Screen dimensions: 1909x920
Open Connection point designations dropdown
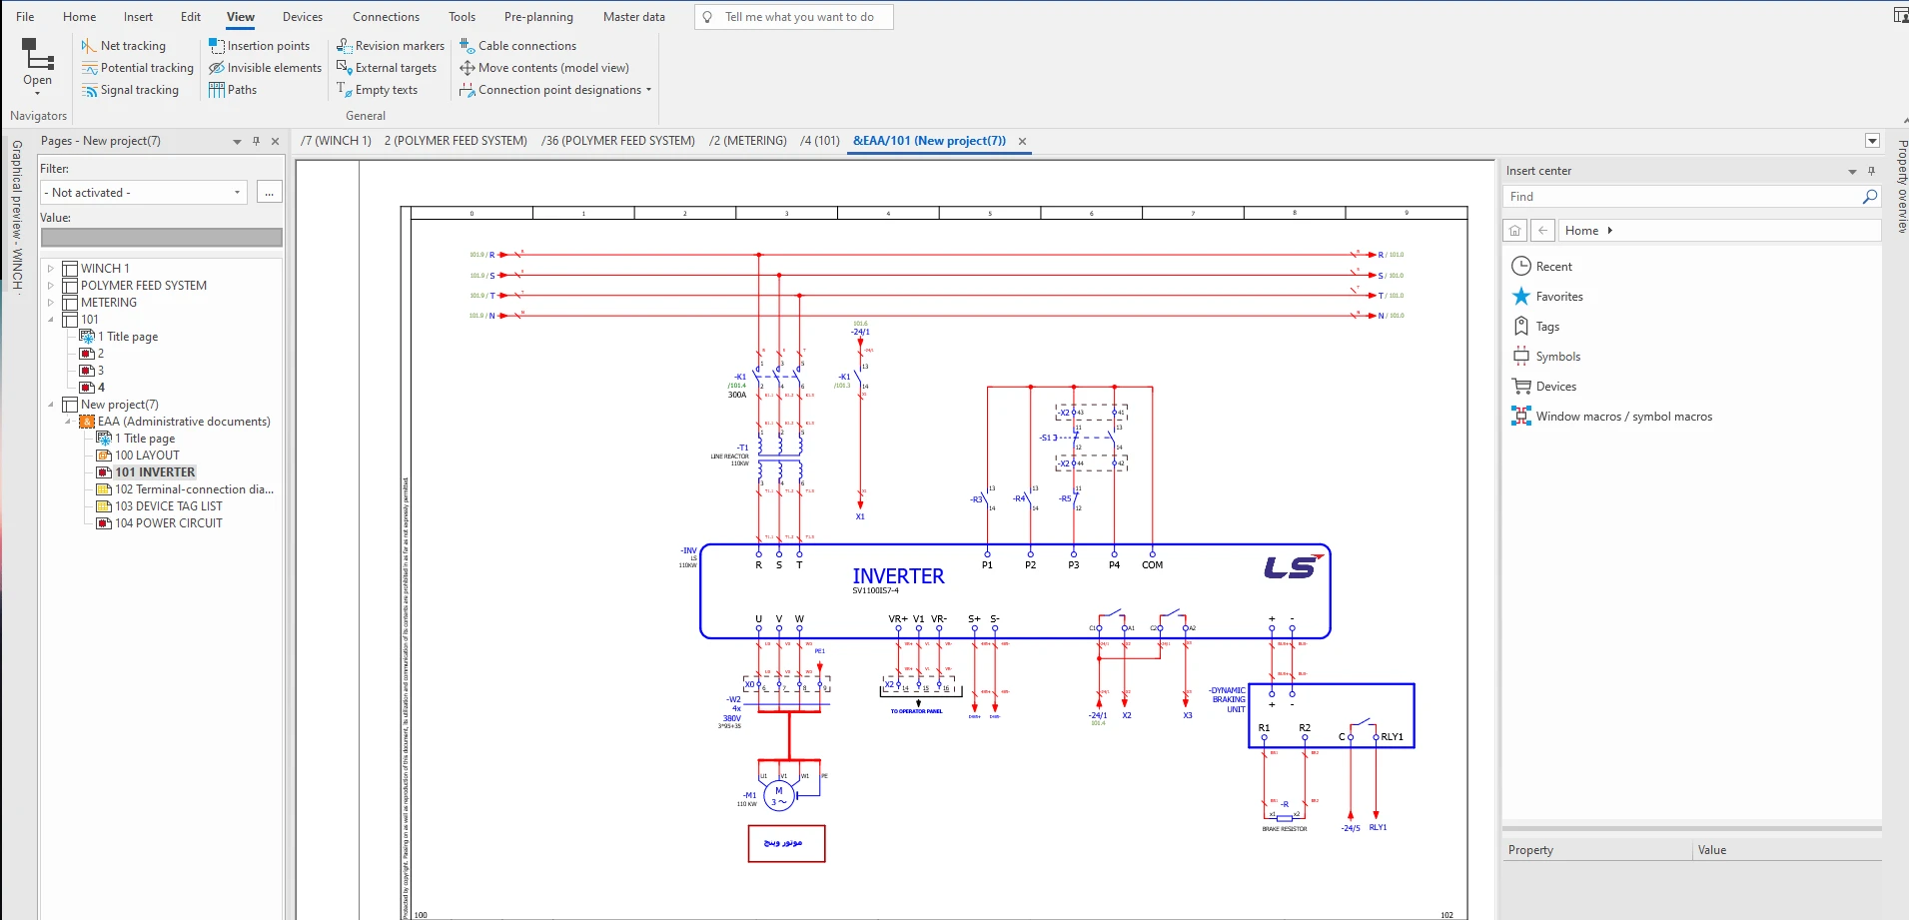click(x=648, y=90)
